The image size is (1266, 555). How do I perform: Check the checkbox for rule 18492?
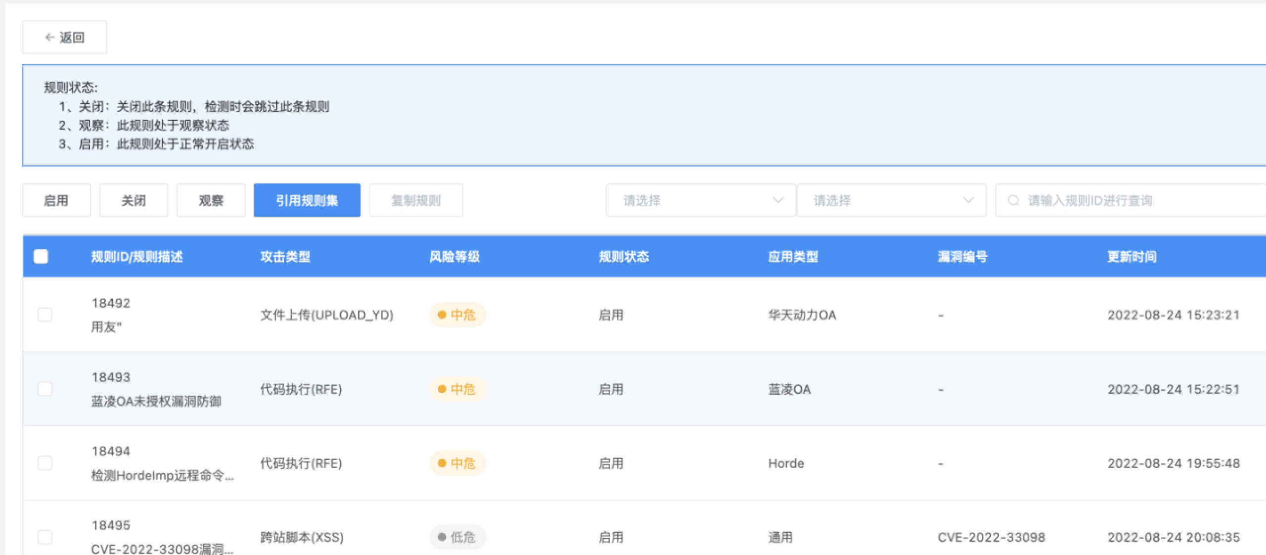coord(45,315)
